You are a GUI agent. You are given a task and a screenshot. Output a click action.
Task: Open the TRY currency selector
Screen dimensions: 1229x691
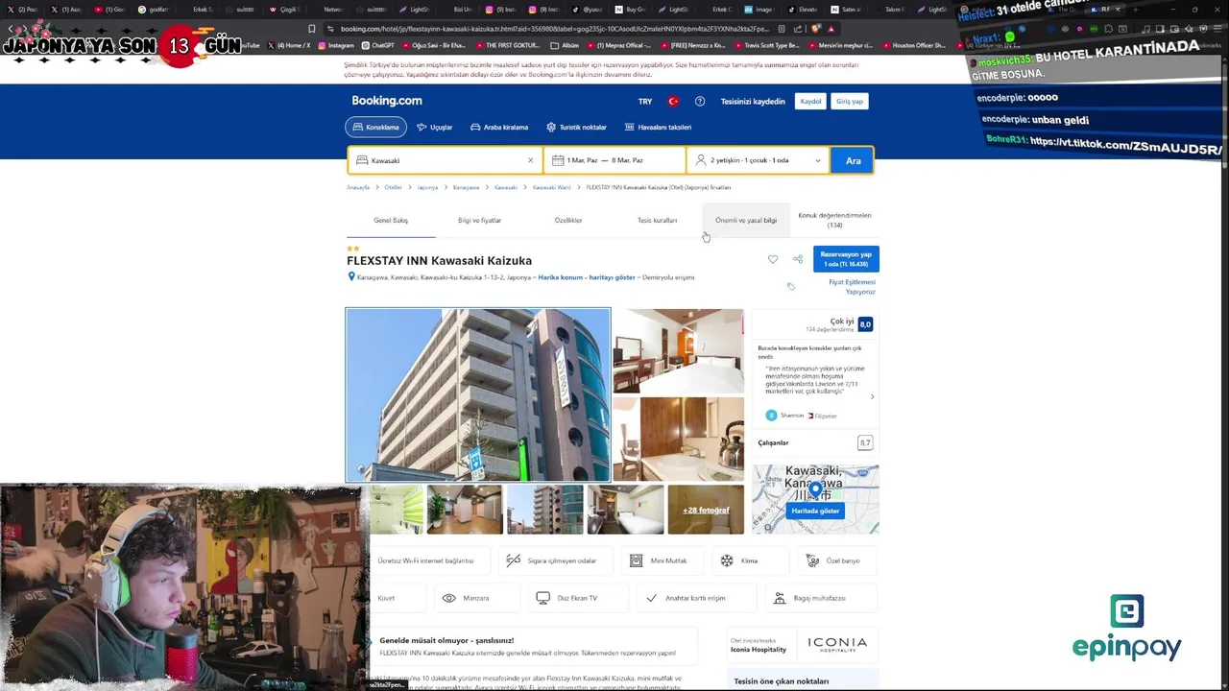[645, 102]
